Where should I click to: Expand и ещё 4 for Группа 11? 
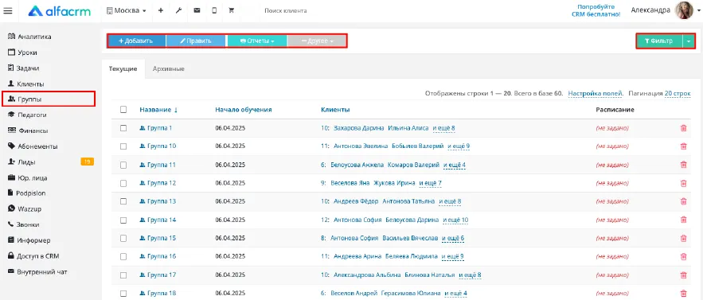(455, 165)
